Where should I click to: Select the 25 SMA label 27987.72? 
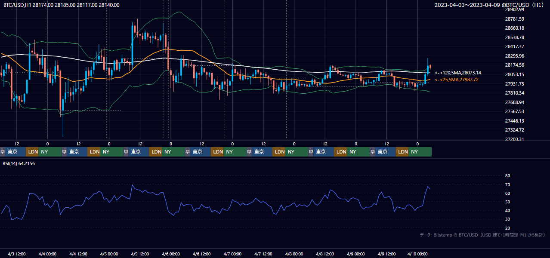[457, 80]
